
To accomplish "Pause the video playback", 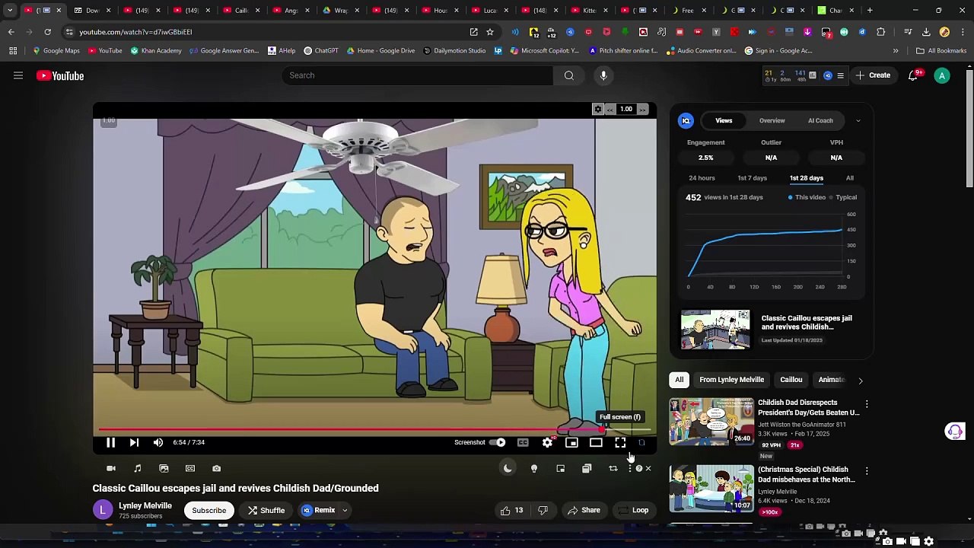I will 110,442.
